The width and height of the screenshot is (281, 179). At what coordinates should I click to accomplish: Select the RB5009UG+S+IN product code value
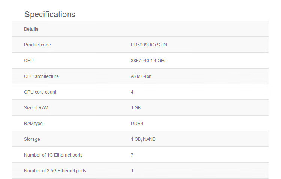point(149,45)
